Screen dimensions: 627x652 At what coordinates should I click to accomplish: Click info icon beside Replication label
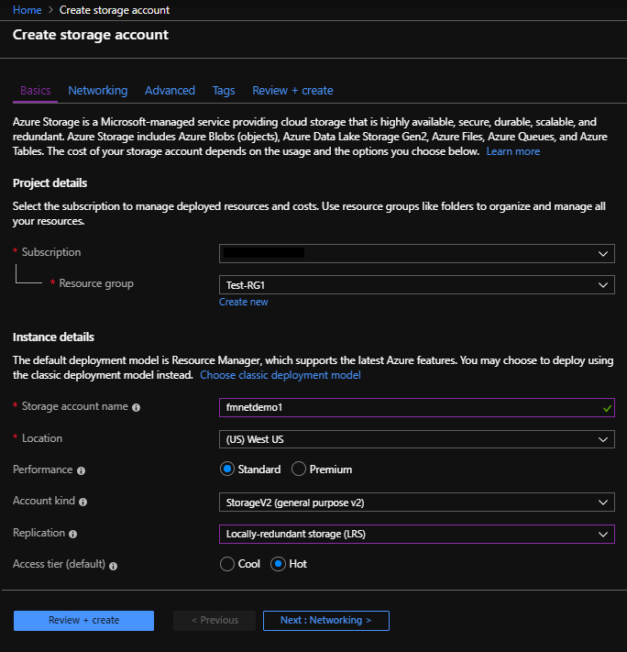[72, 534]
